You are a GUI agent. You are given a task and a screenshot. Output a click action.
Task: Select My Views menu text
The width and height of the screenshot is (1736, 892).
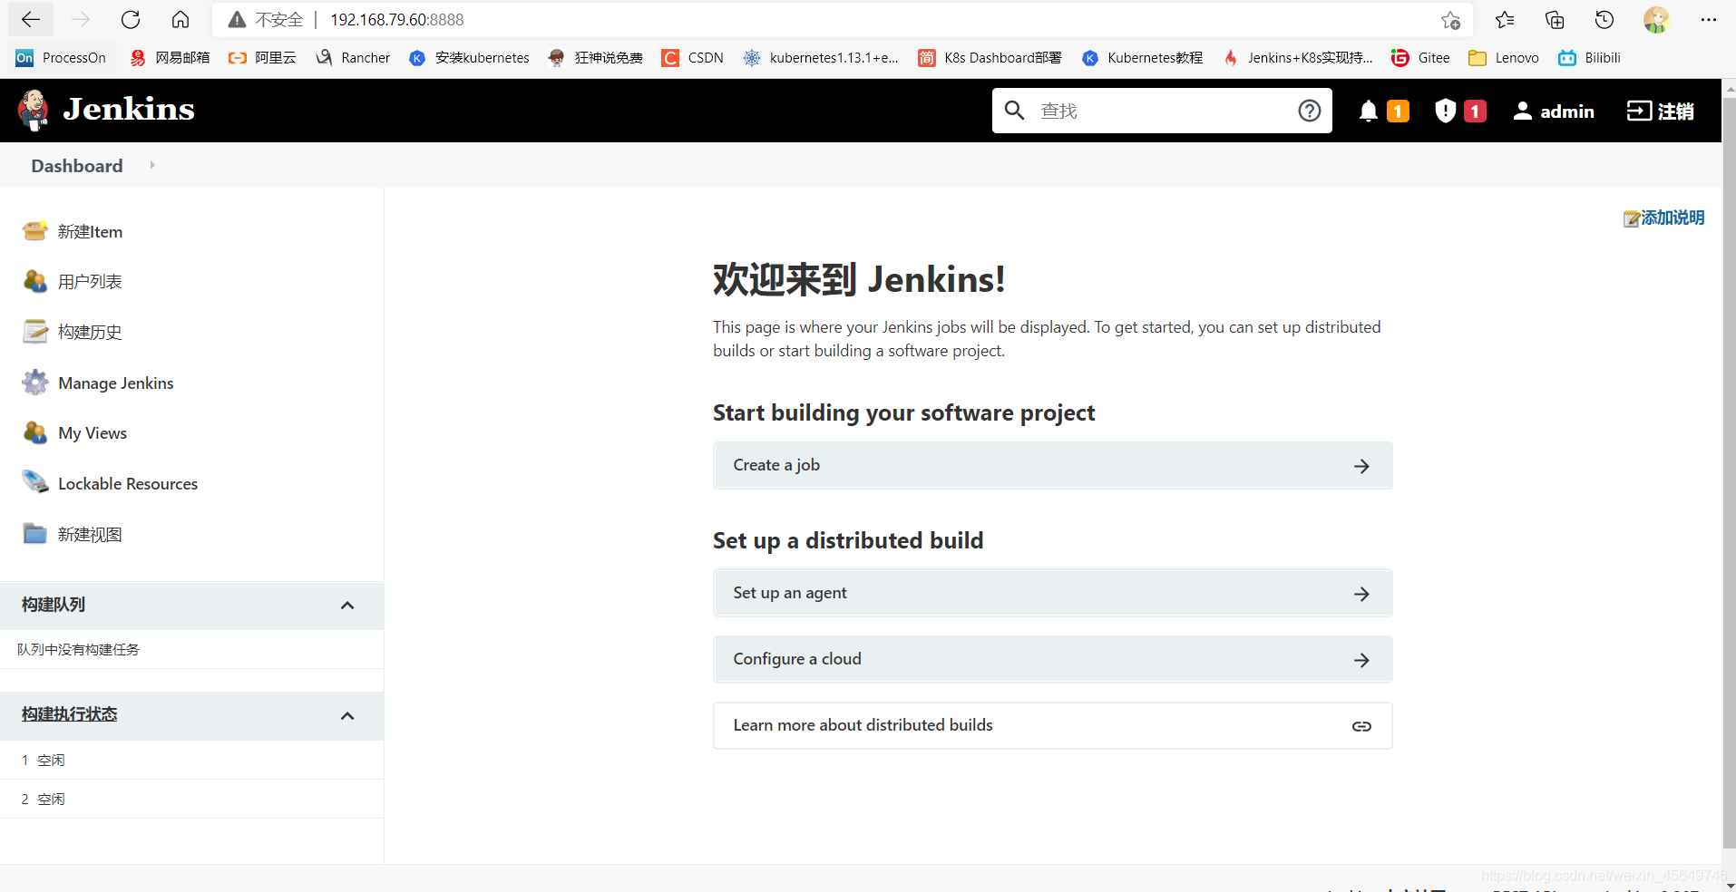[x=93, y=433]
